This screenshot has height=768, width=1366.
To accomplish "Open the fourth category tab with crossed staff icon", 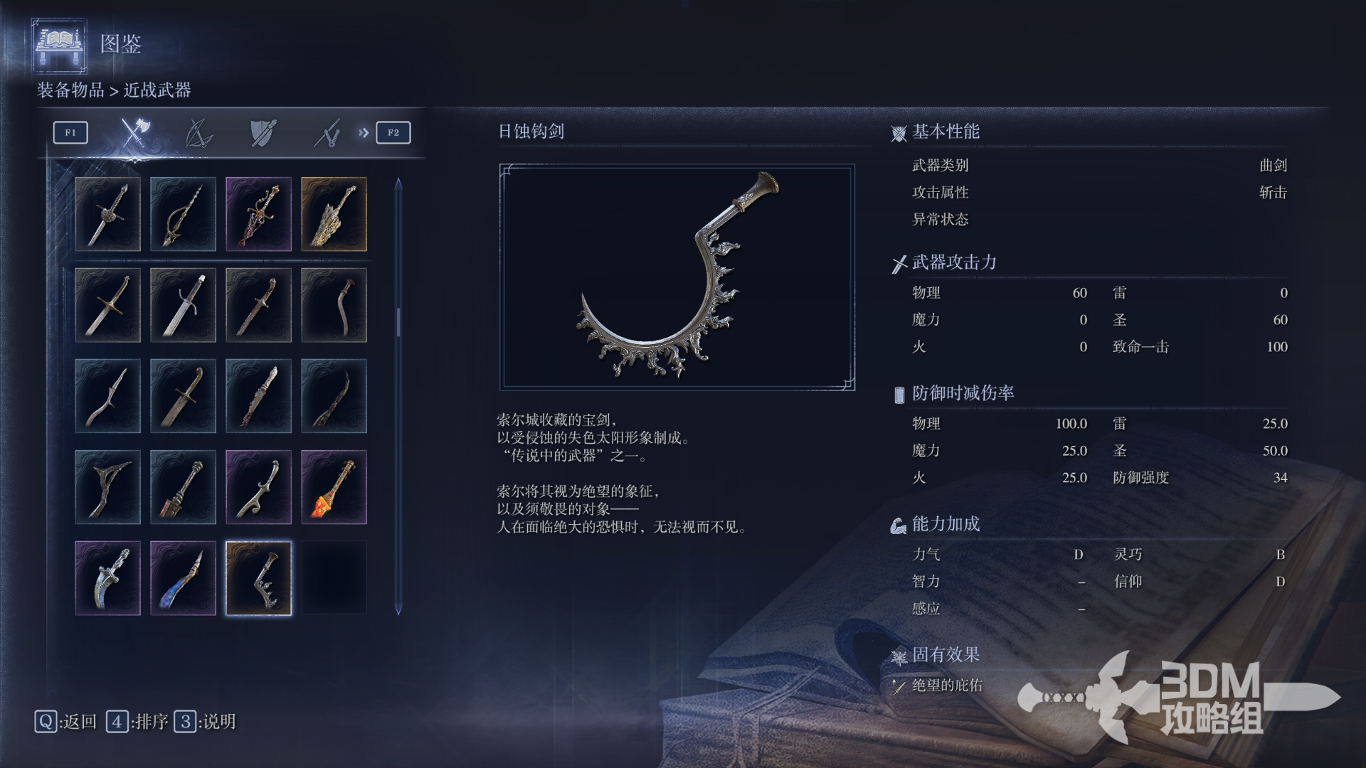I will tap(328, 132).
